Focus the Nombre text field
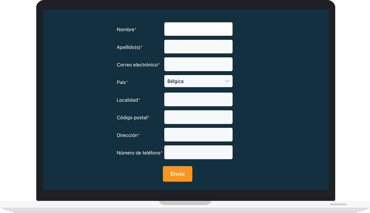370x213 pixels. 198,29
